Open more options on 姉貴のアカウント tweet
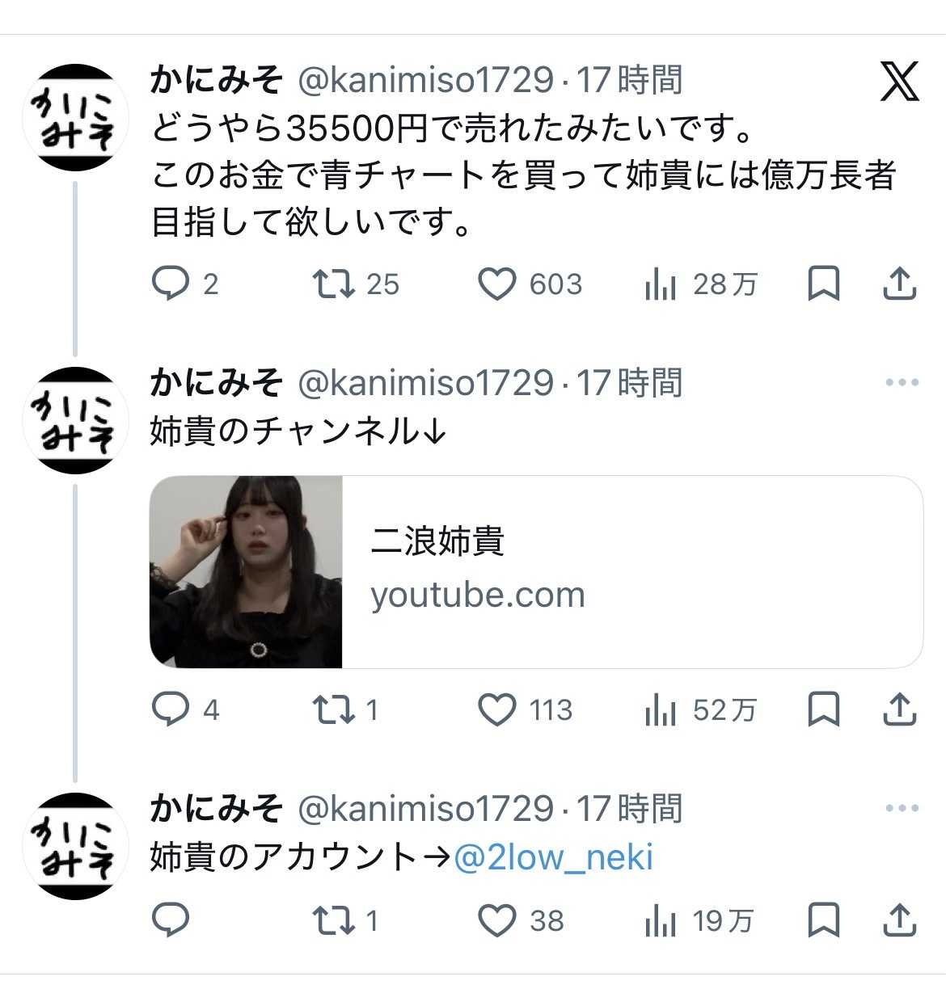Image resolution: width=946 pixels, height=989 pixels. (902, 809)
